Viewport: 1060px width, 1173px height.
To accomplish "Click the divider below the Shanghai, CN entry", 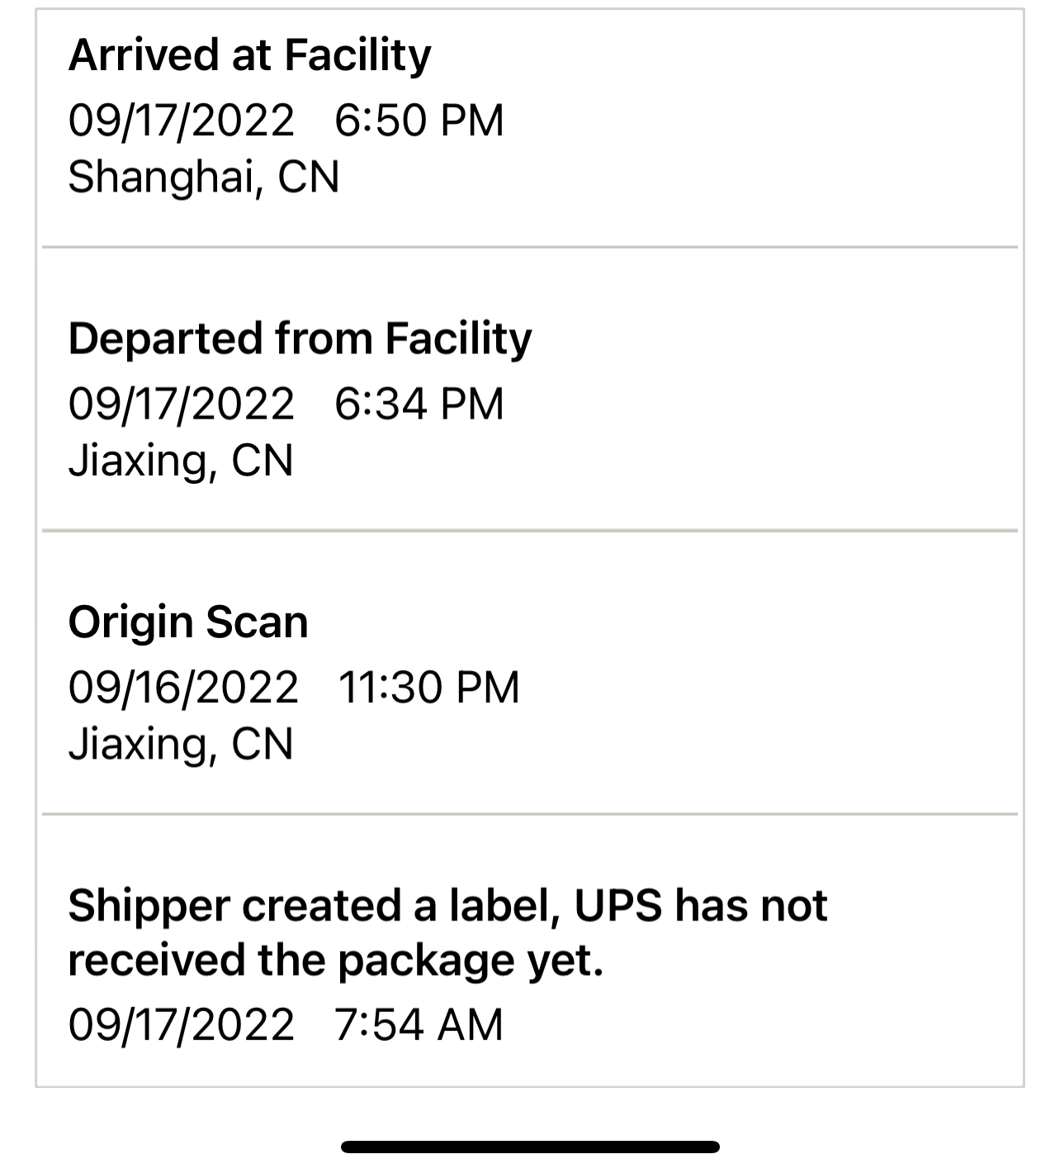I will pyautogui.click(x=530, y=247).
